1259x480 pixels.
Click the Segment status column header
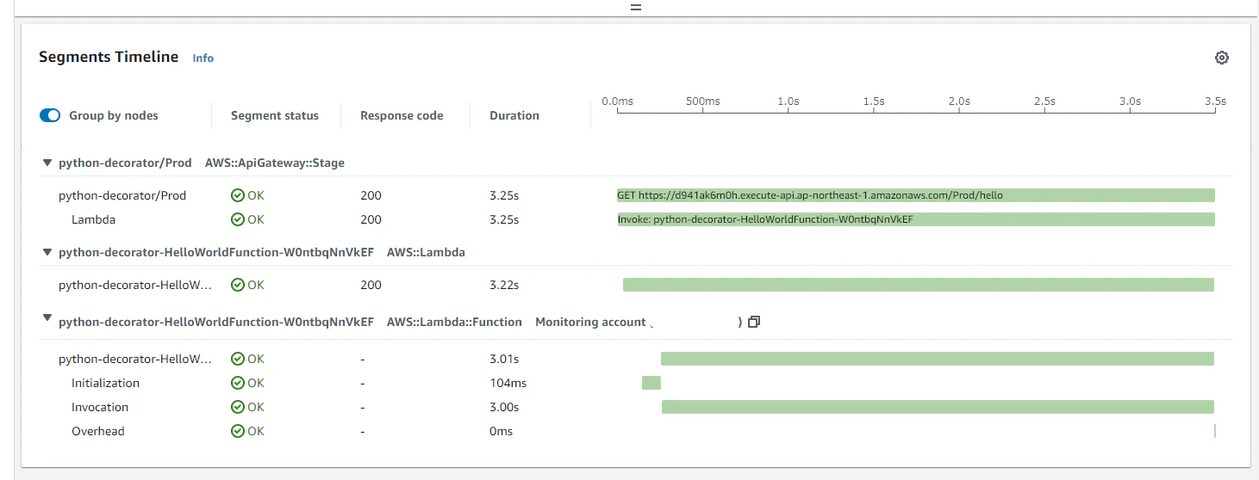tap(275, 115)
